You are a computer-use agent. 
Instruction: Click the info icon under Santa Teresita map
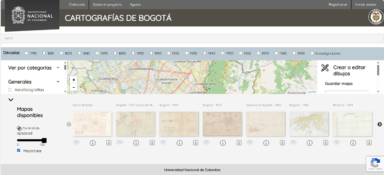[93, 143]
